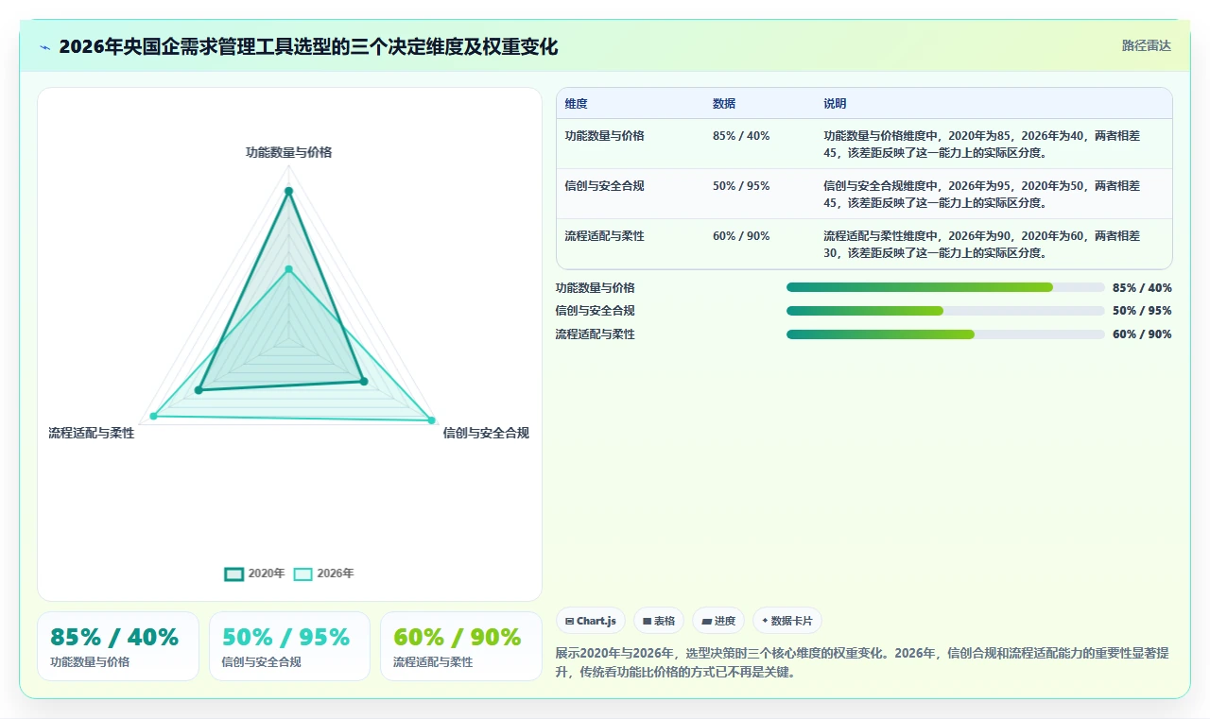The height and width of the screenshot is (719, 1210).
Task: Click the summary paragraph starting 展示2020年与2026年
Action: (862, 662)
